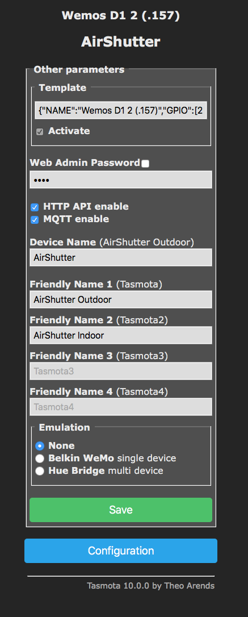Screen dimensions: 248x617
Task: Click the 'Friendly Name 3 (Tasmota3)' label
Action: point(99,356)
